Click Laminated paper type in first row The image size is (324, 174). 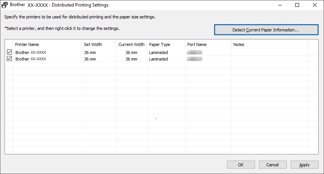coord(159,53)
